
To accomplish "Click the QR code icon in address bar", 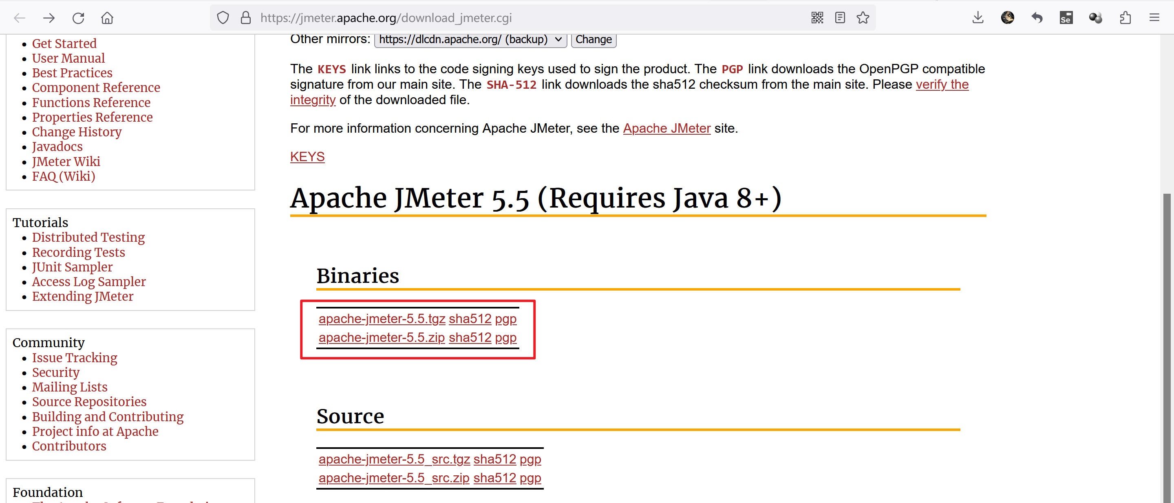I will tap(817, 18).
